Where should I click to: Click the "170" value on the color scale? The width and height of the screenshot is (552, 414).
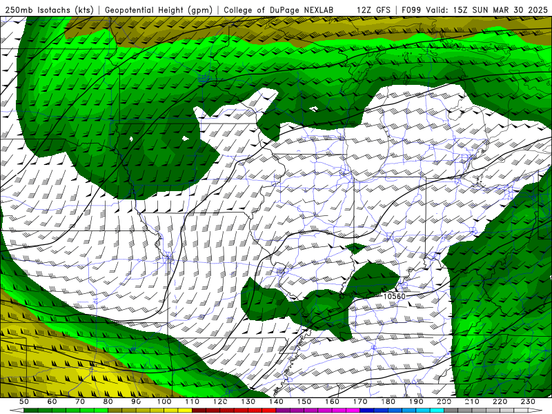click(x=360, y=402)
